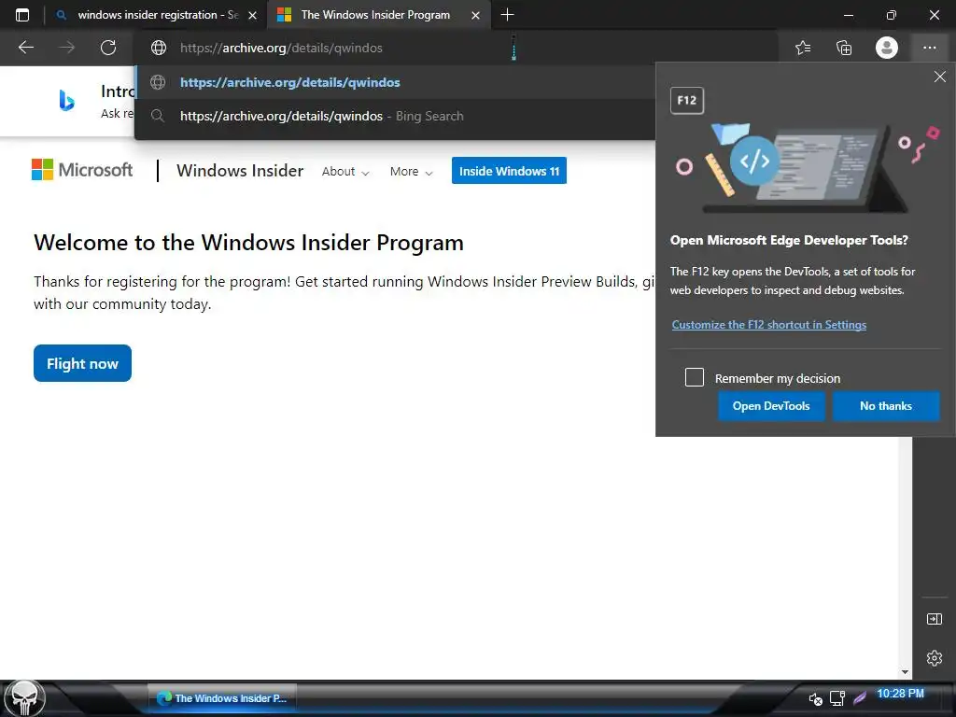Open the Collections icon
956x717 pixels.
tap(844, 48)
